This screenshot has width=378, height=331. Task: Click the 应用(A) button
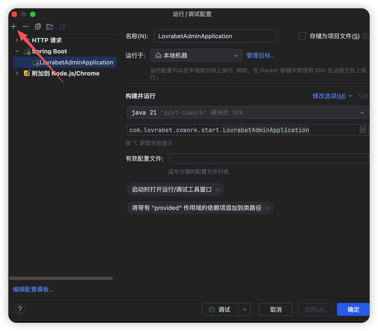(315, 309)
